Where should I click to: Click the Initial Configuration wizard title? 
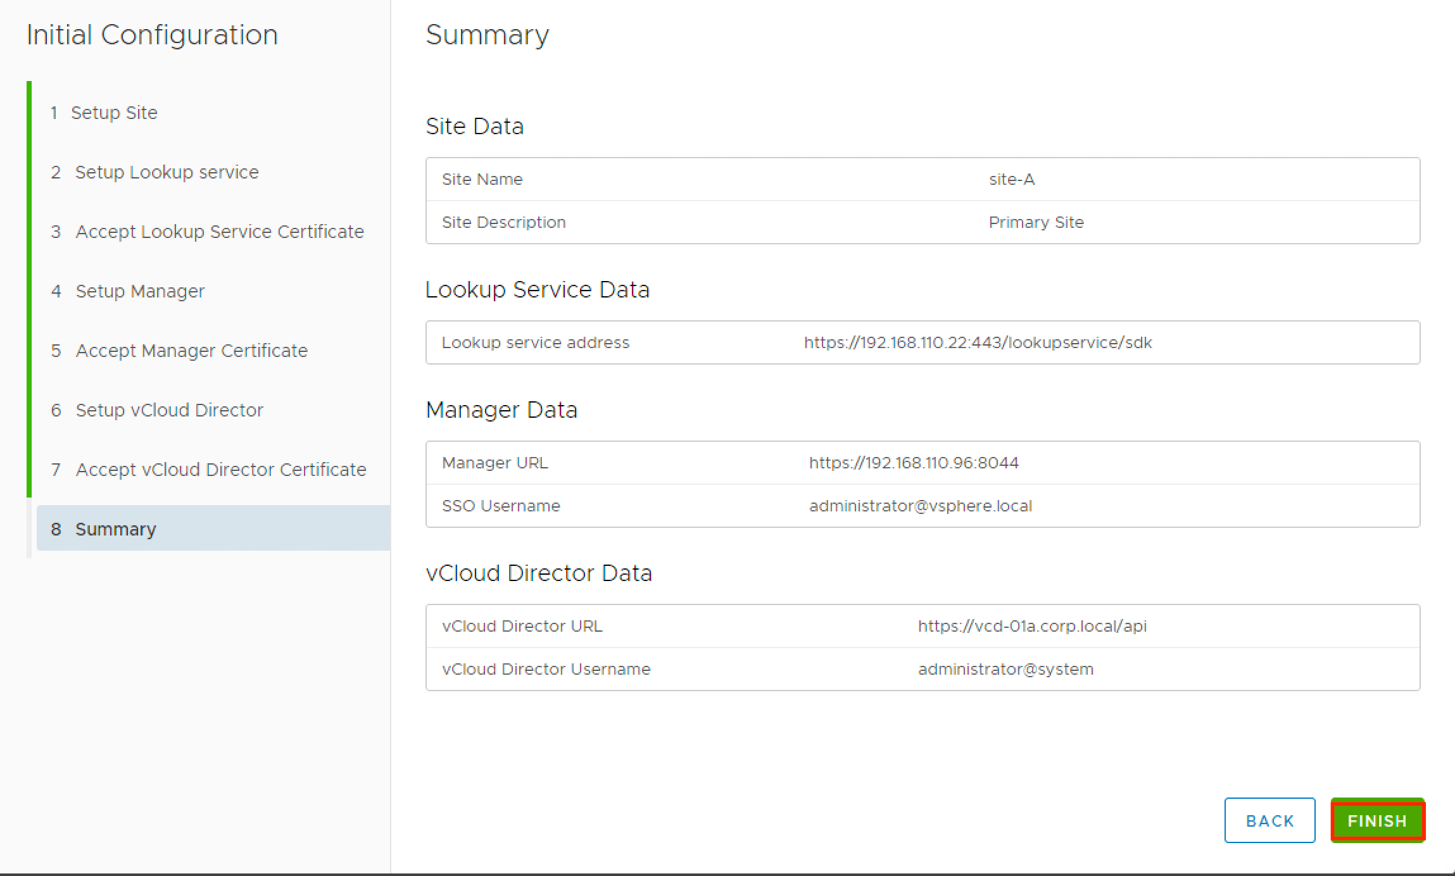pyautogui.click(x=152, y=35)
